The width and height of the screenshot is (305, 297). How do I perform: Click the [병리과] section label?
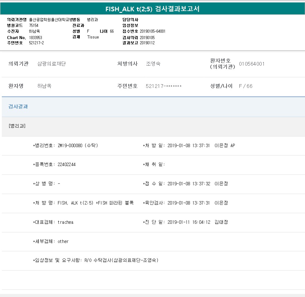pyautogui.click(x=17, y=126)
